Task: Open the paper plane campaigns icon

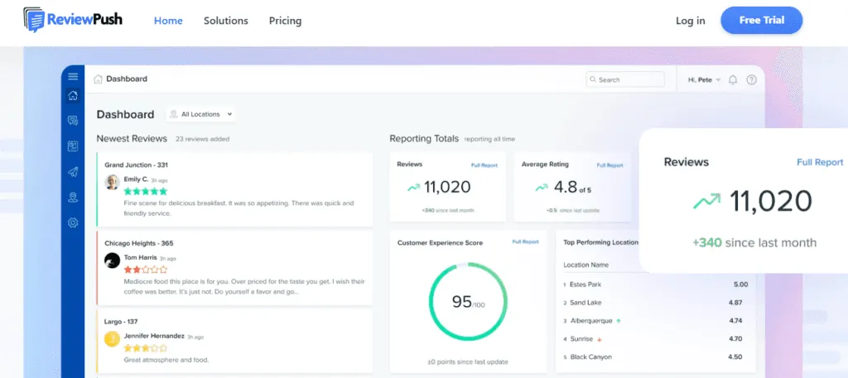Action: [73, 172]
